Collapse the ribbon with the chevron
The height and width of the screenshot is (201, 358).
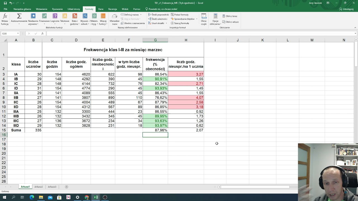click(355, 28)
